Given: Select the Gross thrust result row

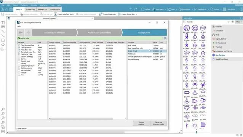Looking at the screenshot, I should click(x=147, y=51).
